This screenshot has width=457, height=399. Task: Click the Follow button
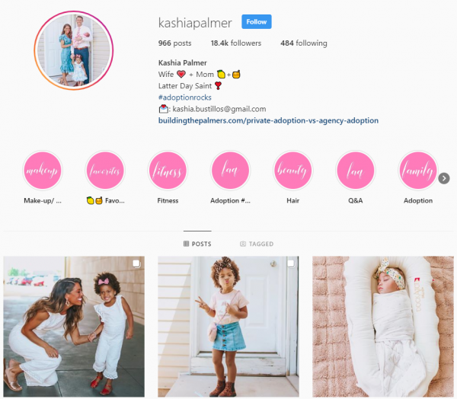[x=257, y=22]
